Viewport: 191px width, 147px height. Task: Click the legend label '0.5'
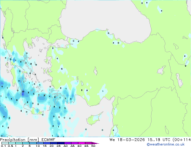pyautogui.click(x=11, y=146)
